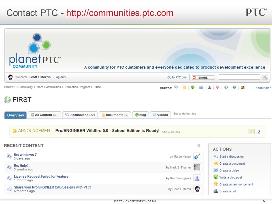Open author link Martin Hanak
Screen dimensions: 272x204
point(182,157)
